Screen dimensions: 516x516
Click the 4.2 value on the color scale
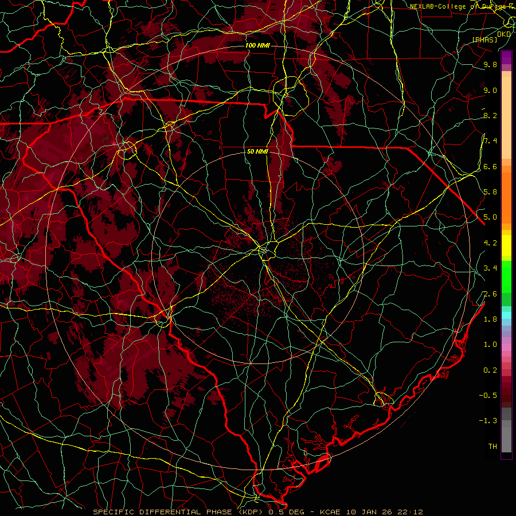click(x=490, y=243)
